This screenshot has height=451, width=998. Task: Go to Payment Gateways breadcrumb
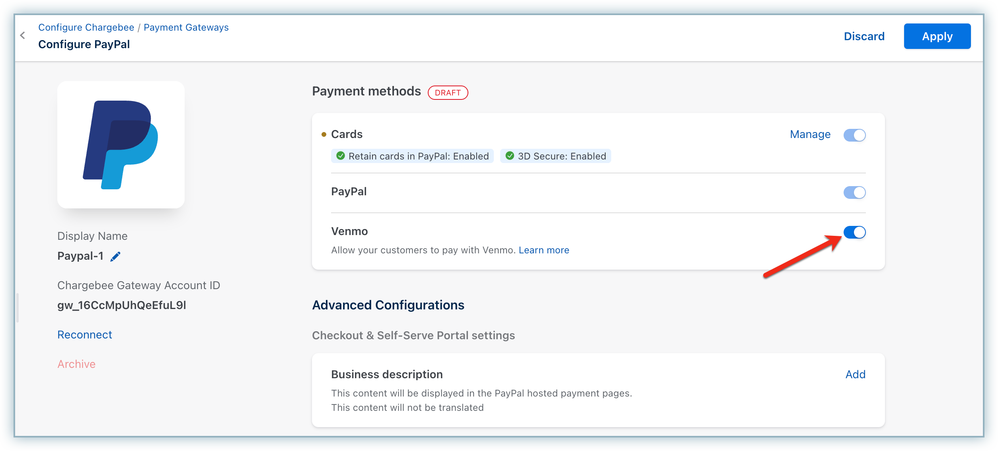pos(186,27)
